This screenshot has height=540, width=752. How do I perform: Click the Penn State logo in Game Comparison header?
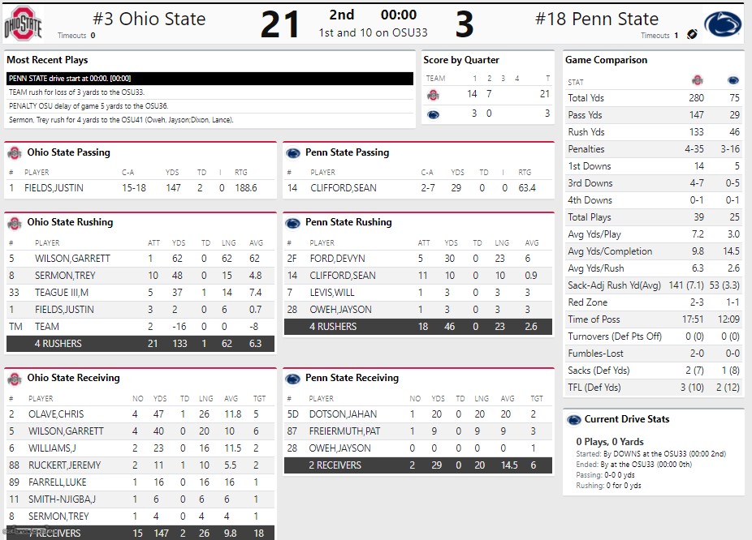point(733,81)
